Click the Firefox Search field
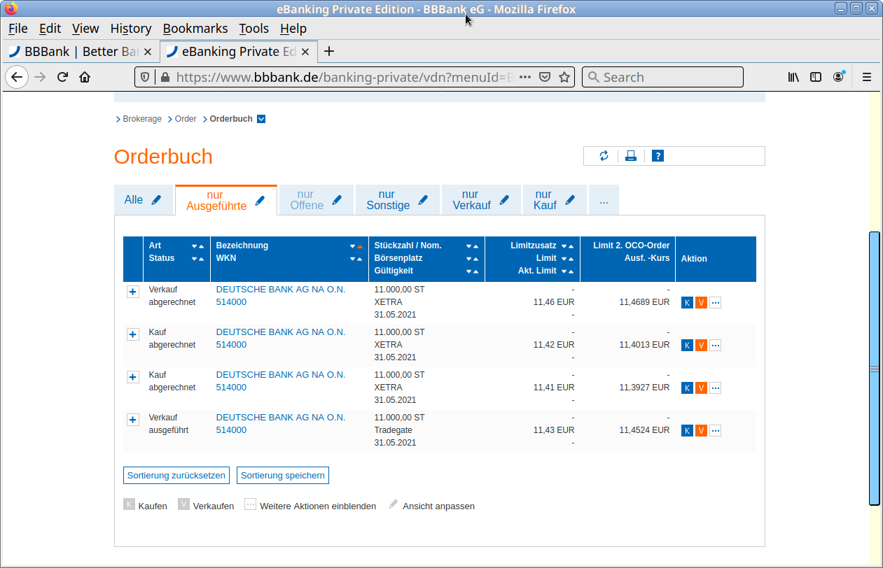 (x=662, y=77)
